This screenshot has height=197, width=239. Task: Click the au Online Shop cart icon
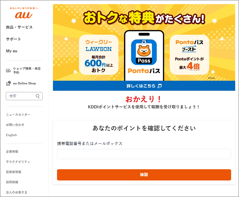point(8,83)
